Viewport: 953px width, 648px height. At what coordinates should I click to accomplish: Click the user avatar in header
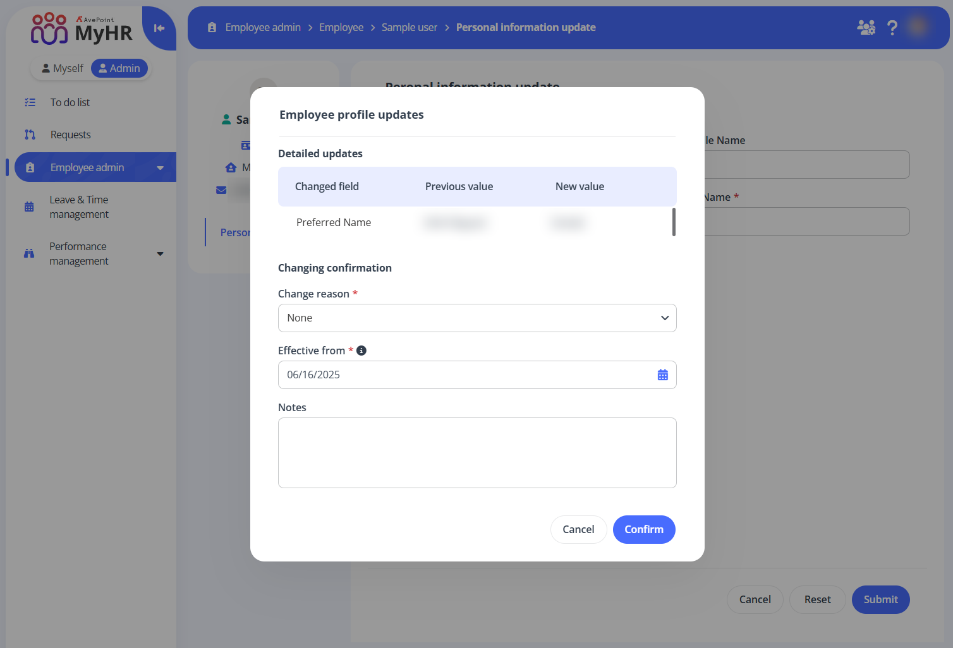point(918,27)
